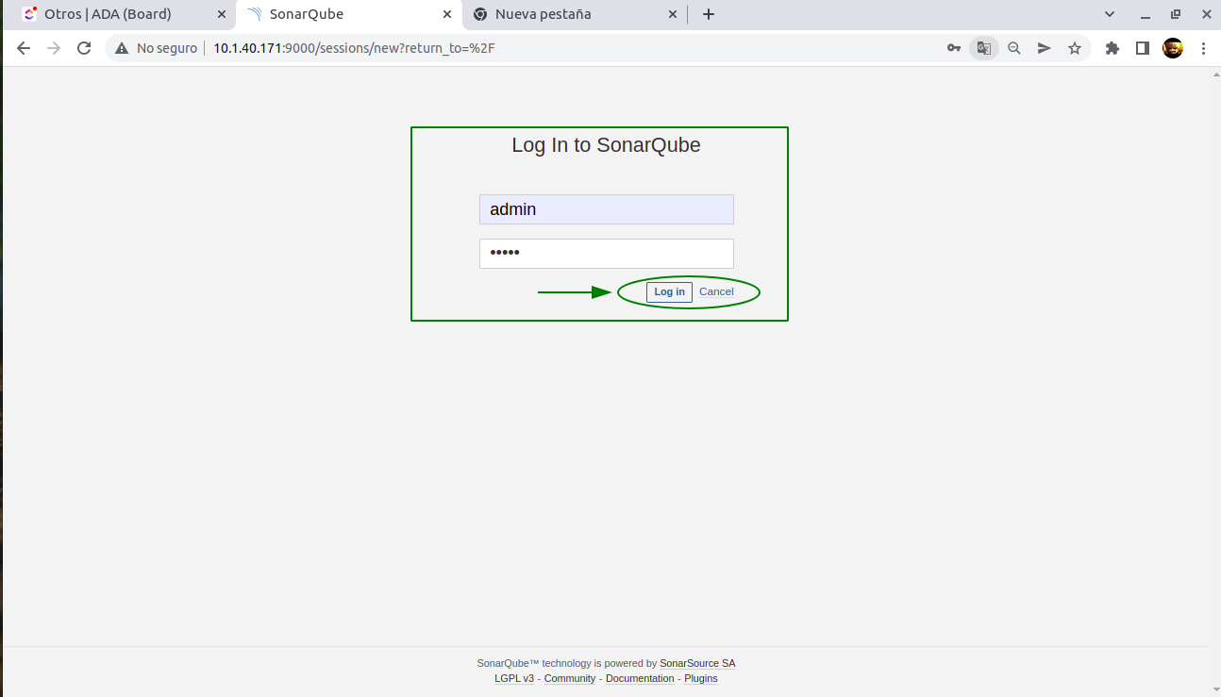Screen dimensions: 1221x697
Task: Click the browser address bar URL
Action: (354, 48)
